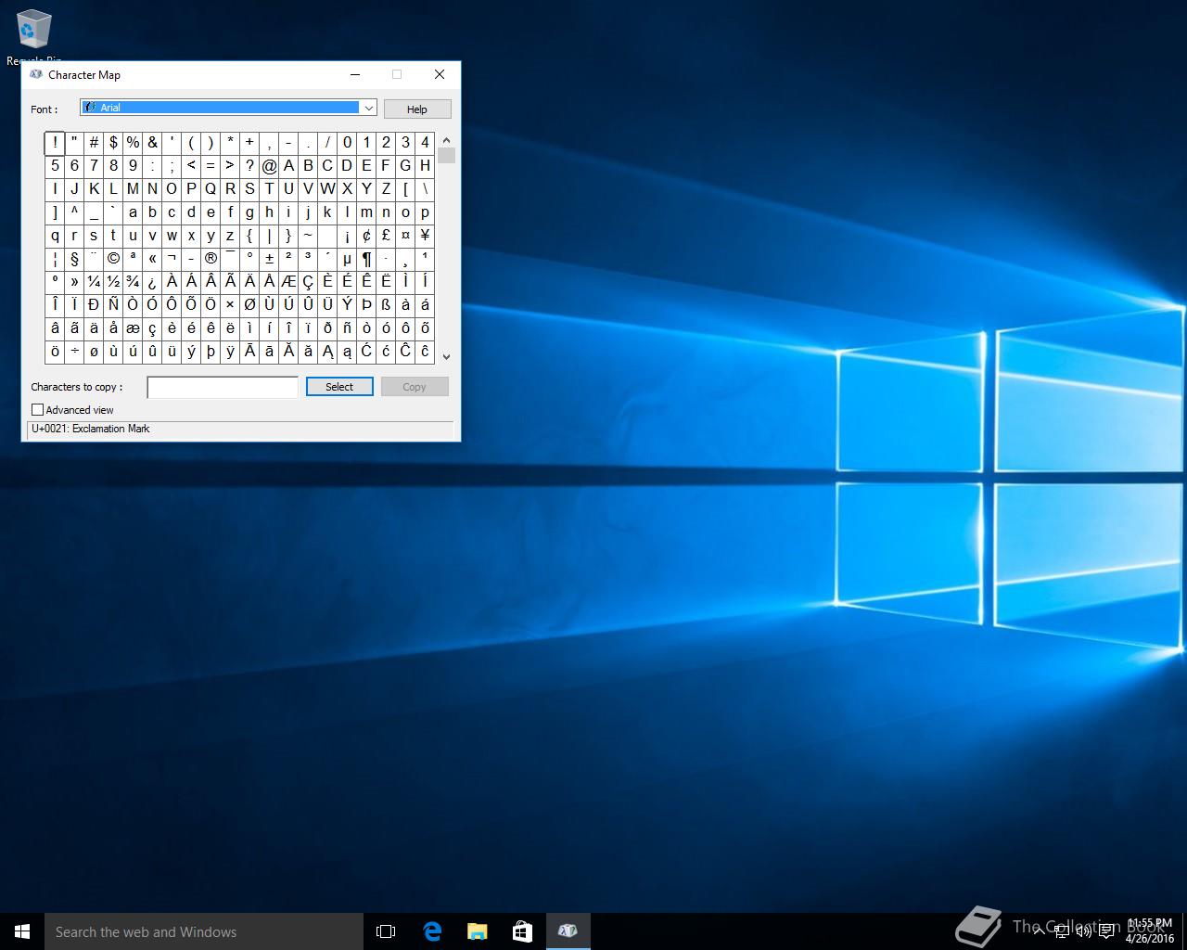Select the Æ capital ligature cell
The image size is (1187, 950).
(288, 281)
